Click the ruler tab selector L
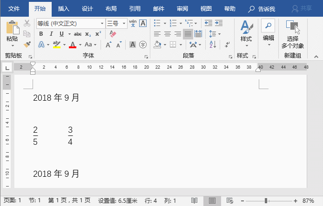 (7, 67)
